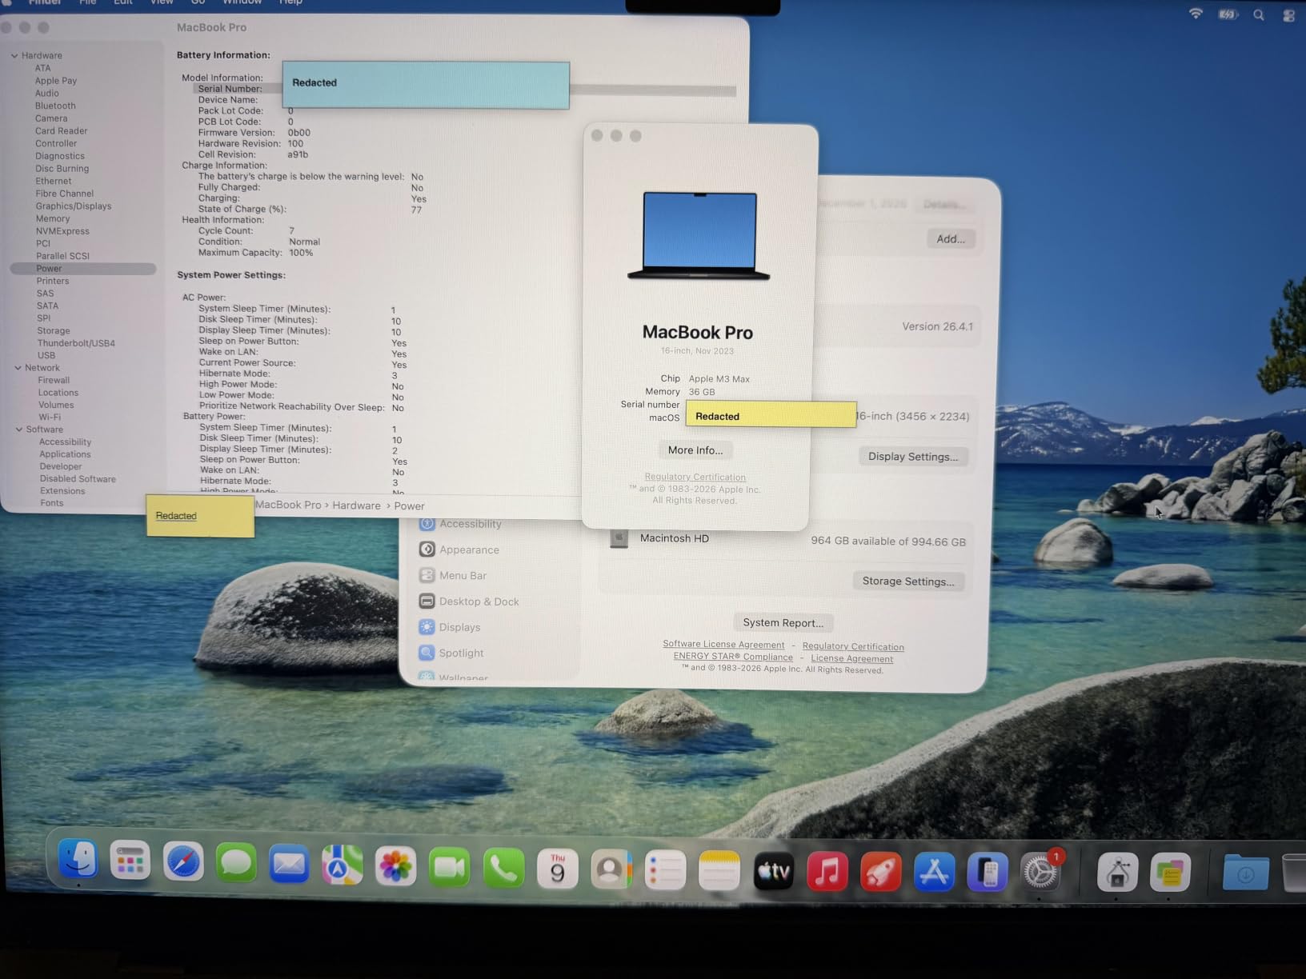Select Memory in Hardware list
The height and width of the screenshot is (979, 1306).
pos(53,218)
